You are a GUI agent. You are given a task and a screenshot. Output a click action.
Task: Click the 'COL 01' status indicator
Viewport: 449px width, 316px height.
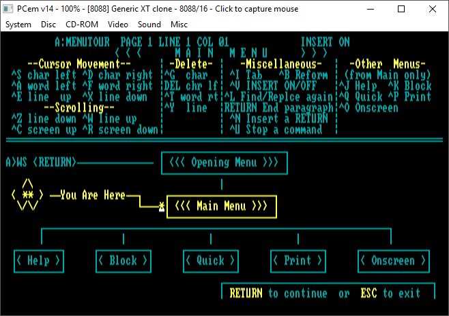tap(213, 42)
